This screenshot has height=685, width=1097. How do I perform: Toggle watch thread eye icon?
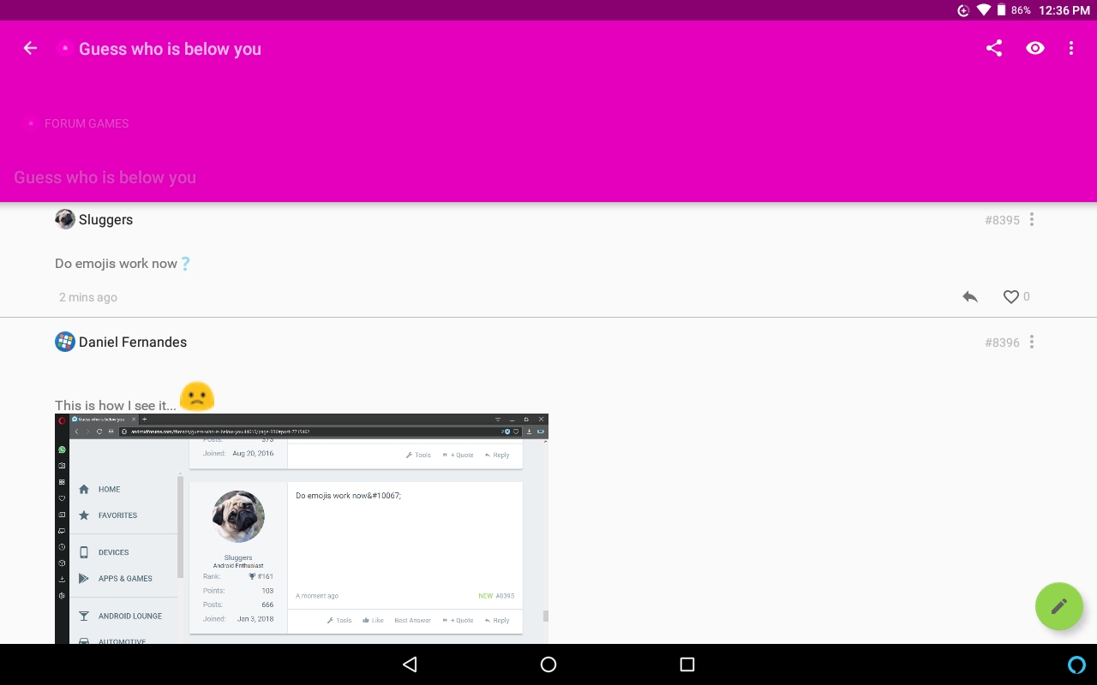(1035, 49)
